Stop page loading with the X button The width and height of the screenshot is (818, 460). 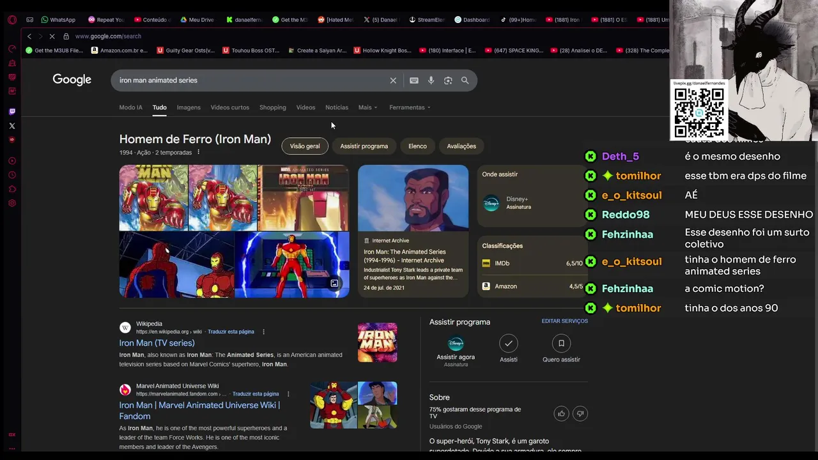[52, 36]
